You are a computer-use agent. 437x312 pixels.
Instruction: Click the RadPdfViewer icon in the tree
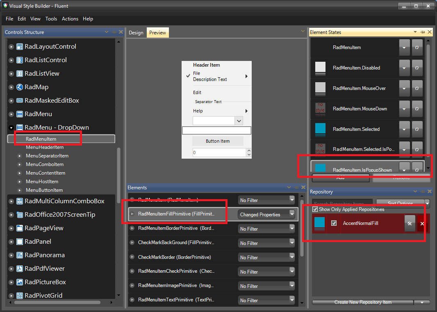[x=20, y=268]
